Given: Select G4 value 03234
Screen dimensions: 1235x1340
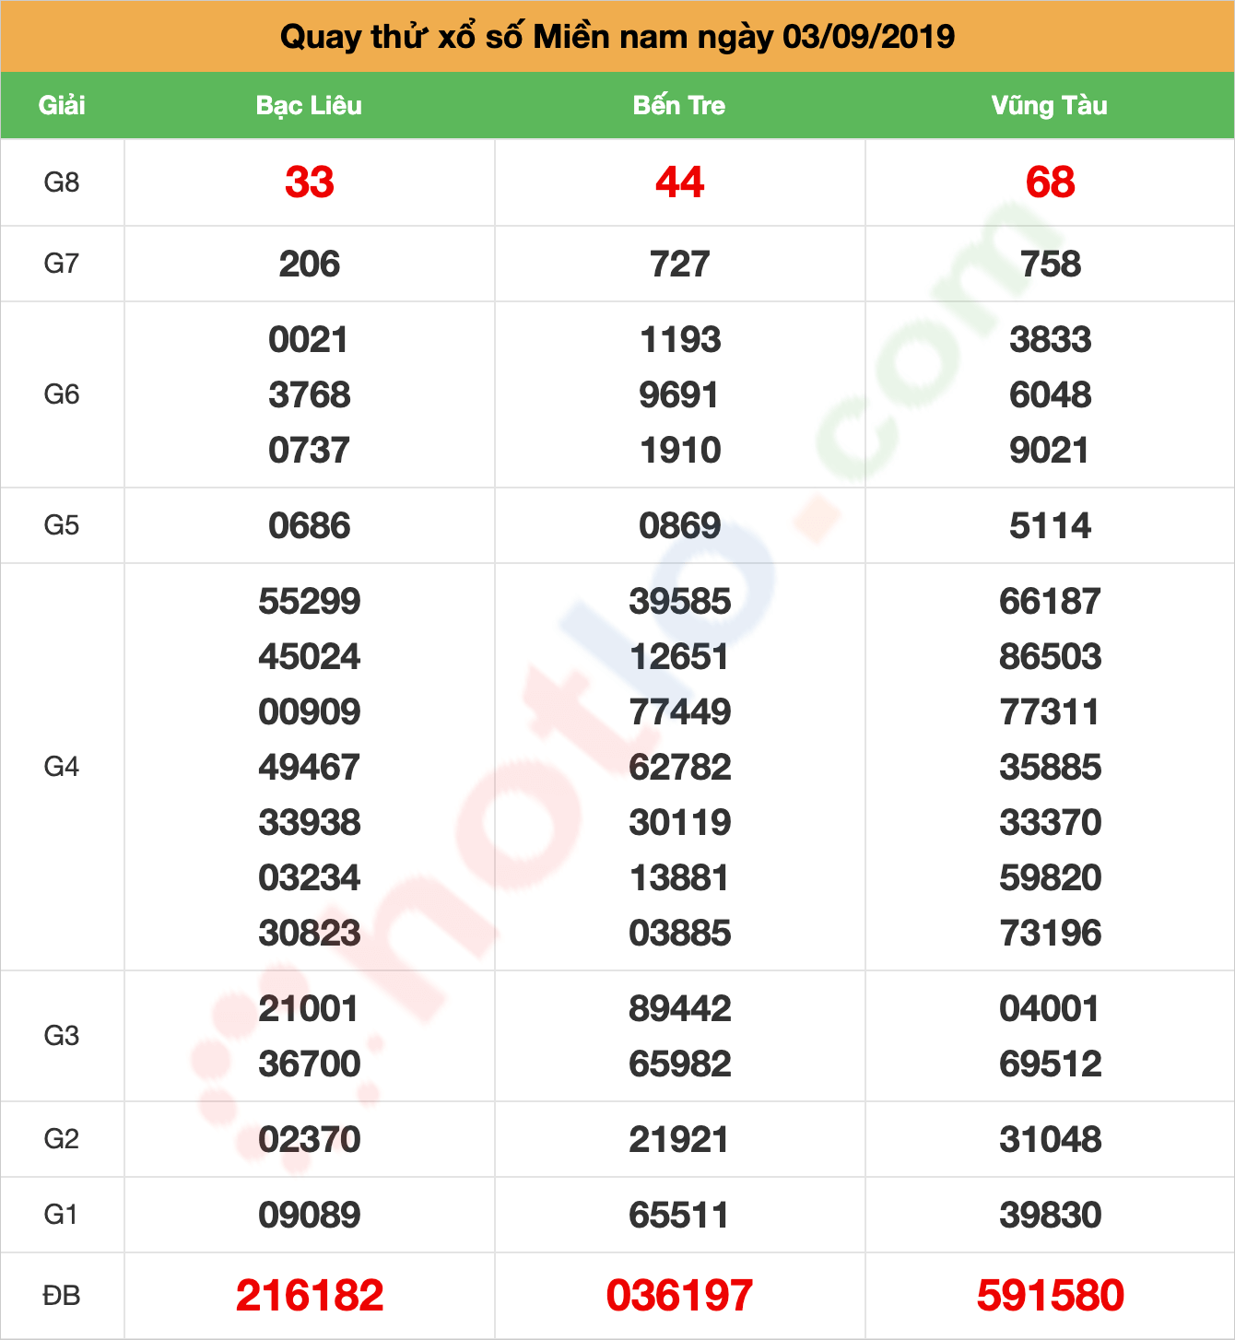Looking at the screenshot, I should click(x=310, y=878).
